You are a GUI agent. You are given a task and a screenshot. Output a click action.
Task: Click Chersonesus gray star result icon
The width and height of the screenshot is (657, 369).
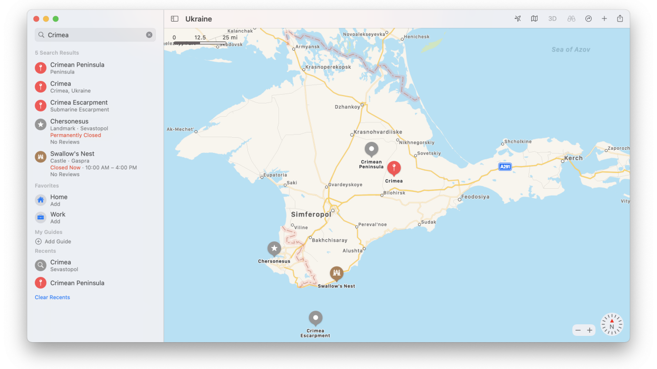click(41, 124)
